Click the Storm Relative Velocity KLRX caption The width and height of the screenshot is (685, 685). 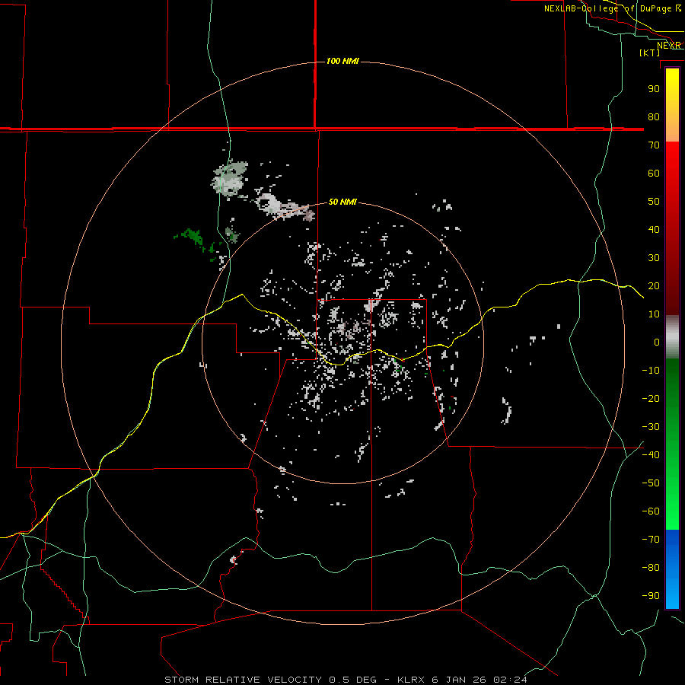coord(346,680)
